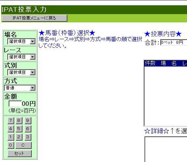Click the (単位=百円) unit note
This screenshot has width=187, height=162.
tap(22, 111)
